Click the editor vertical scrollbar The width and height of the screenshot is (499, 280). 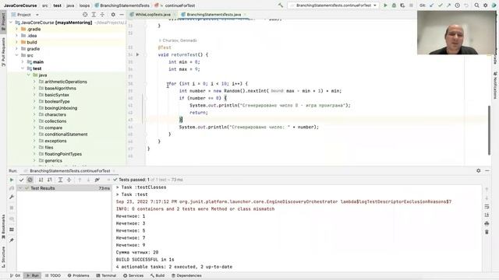(489, 130)
